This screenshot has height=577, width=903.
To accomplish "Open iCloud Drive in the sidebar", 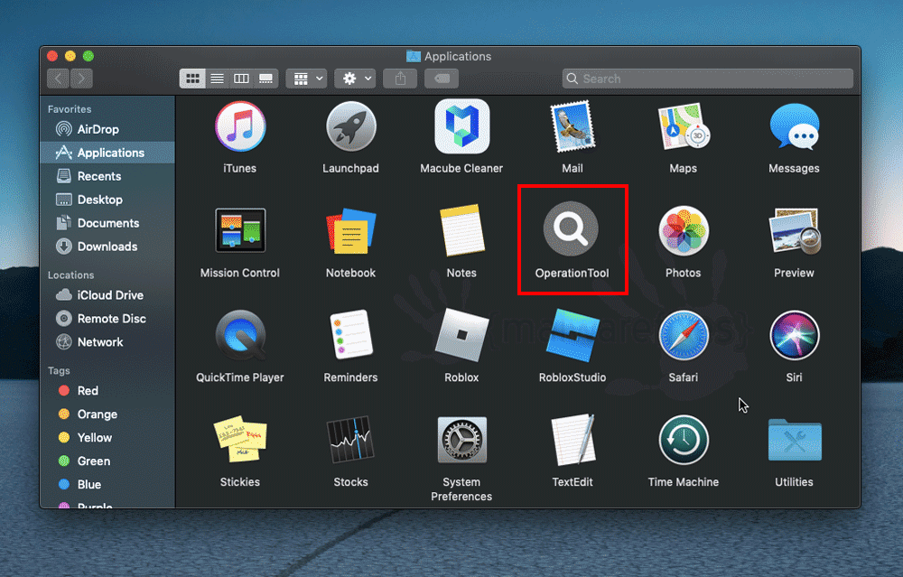I will point(107,295).
